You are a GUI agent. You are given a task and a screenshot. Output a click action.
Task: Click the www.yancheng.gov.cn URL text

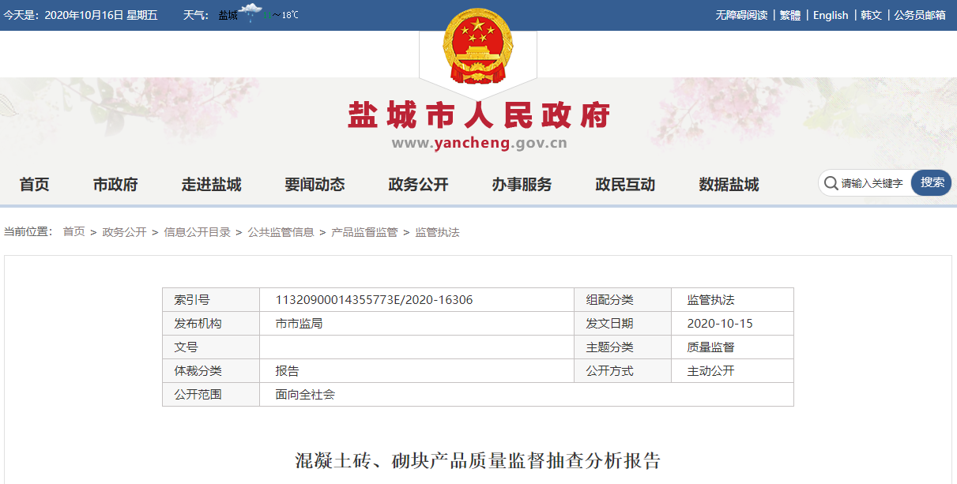pyautogui.click(x=479, y=143)
